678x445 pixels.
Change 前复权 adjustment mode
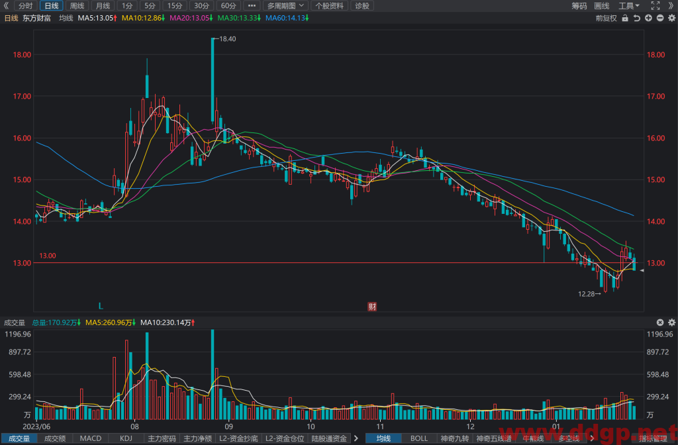coord(606,18)
